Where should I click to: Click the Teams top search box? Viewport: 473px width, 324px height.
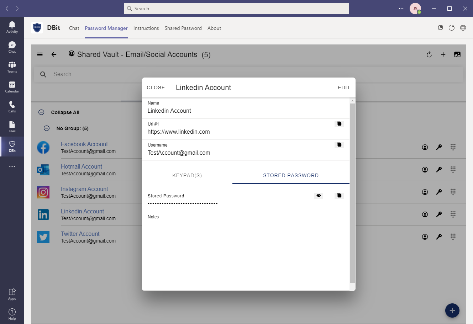[x=236, y=9]
